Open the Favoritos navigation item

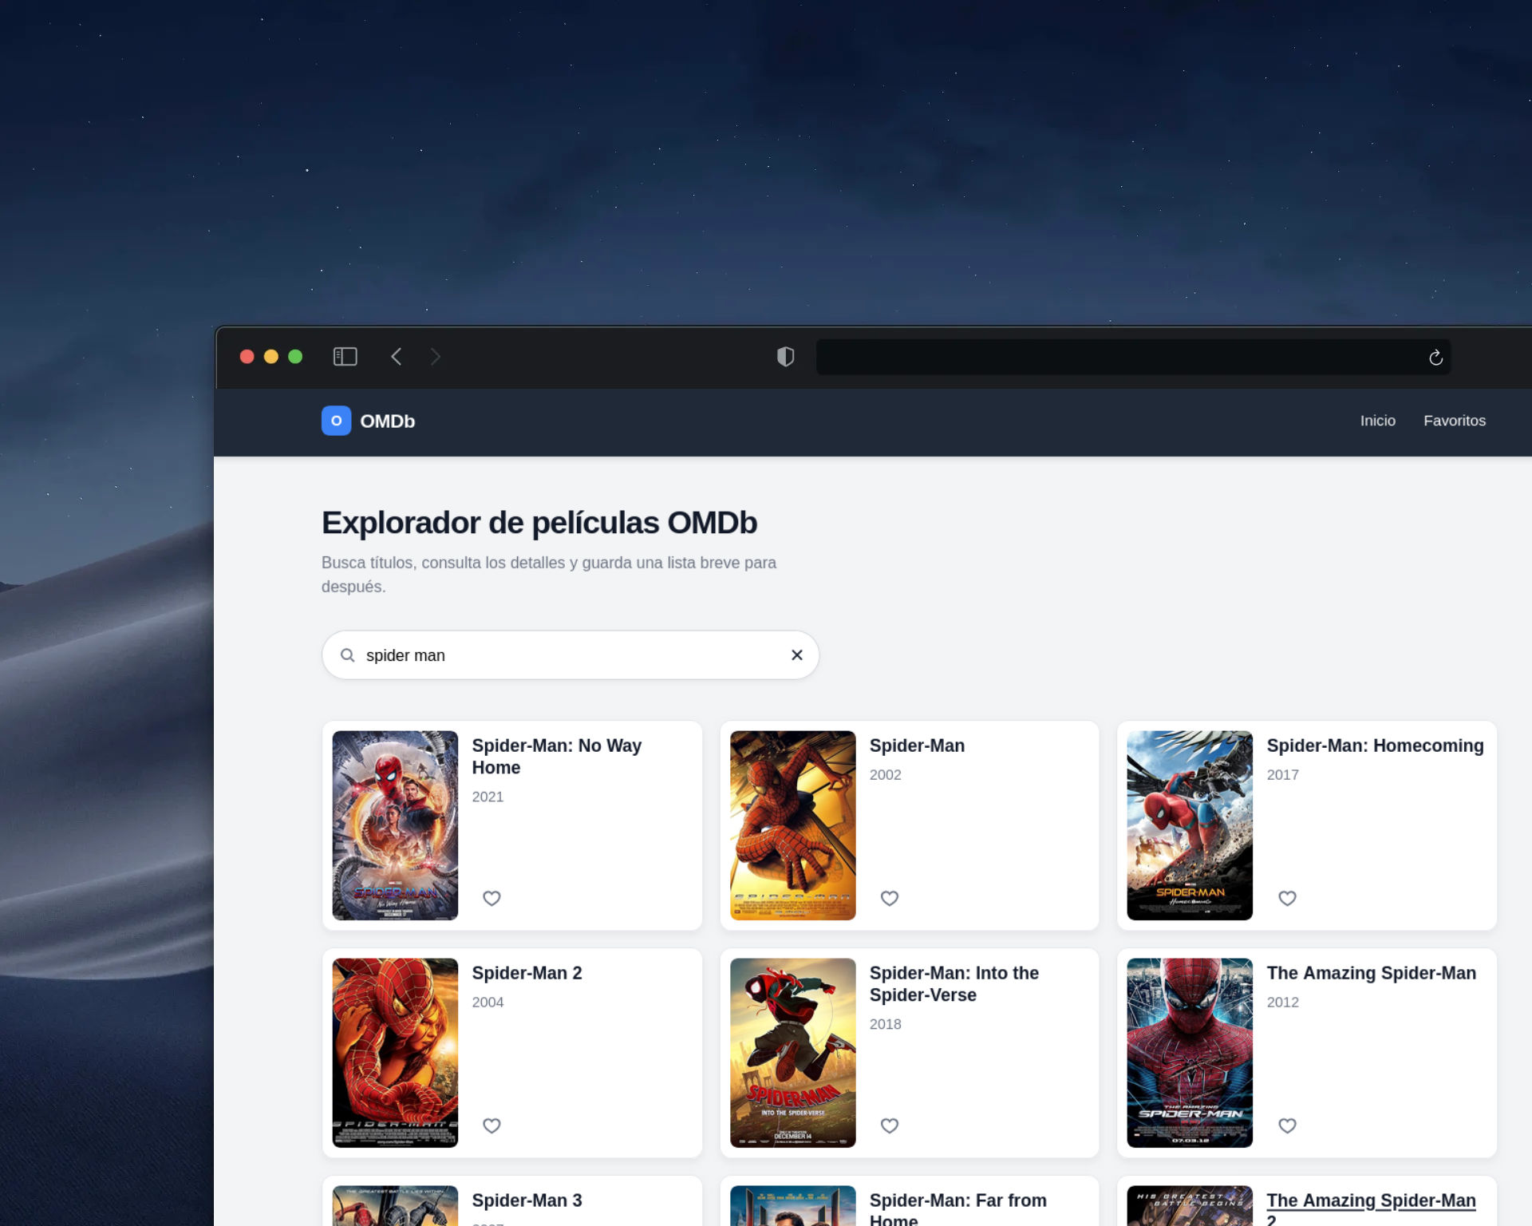click(x=1454, y=421)
